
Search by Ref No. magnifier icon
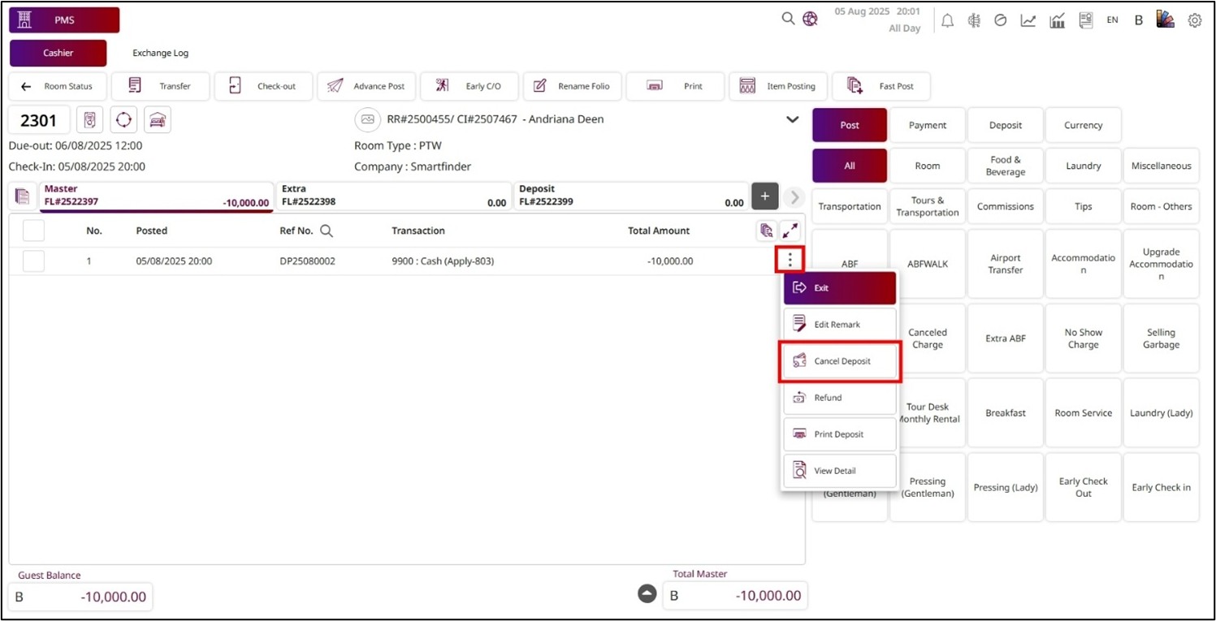point(327,231)
